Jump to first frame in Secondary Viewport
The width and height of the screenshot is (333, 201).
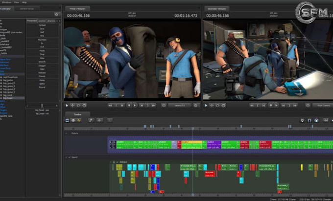click(252, 105)
